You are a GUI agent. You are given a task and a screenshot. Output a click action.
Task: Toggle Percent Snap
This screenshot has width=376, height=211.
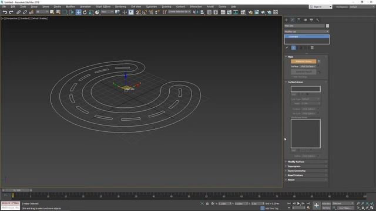[151, 12]
